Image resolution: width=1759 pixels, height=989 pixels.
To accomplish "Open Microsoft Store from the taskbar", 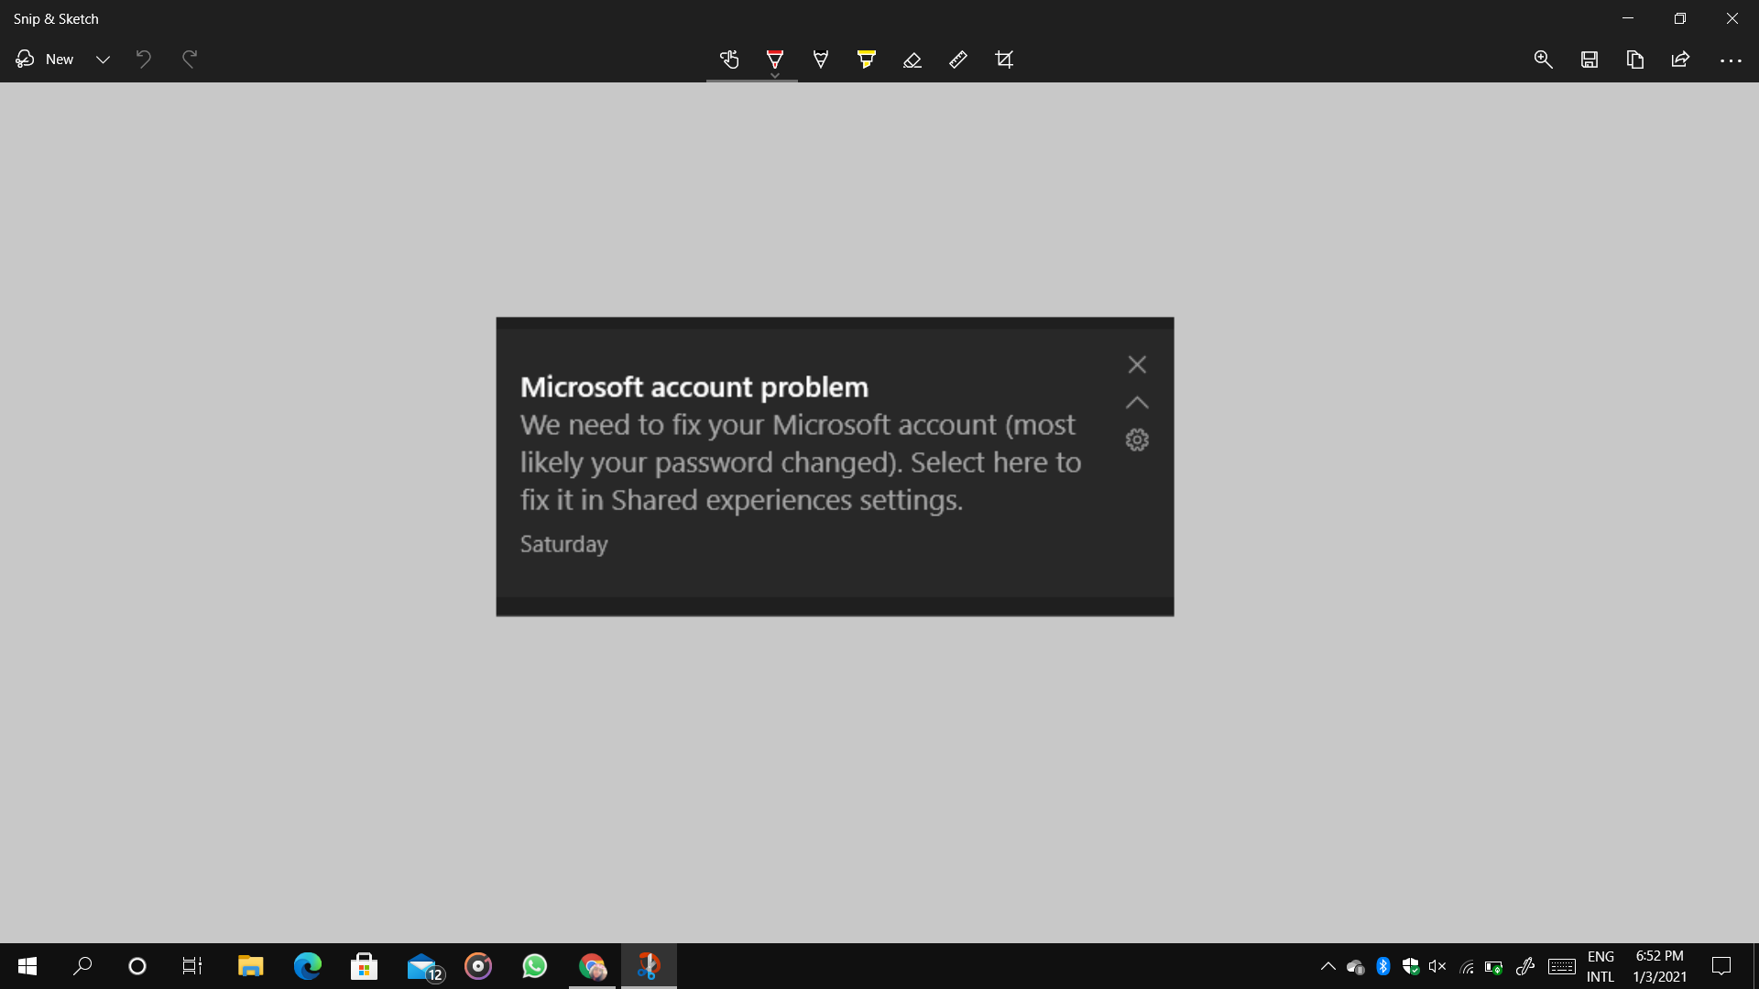I will pos(364,966).
